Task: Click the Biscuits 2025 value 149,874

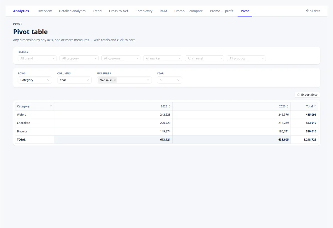Action: pos(165,131)
